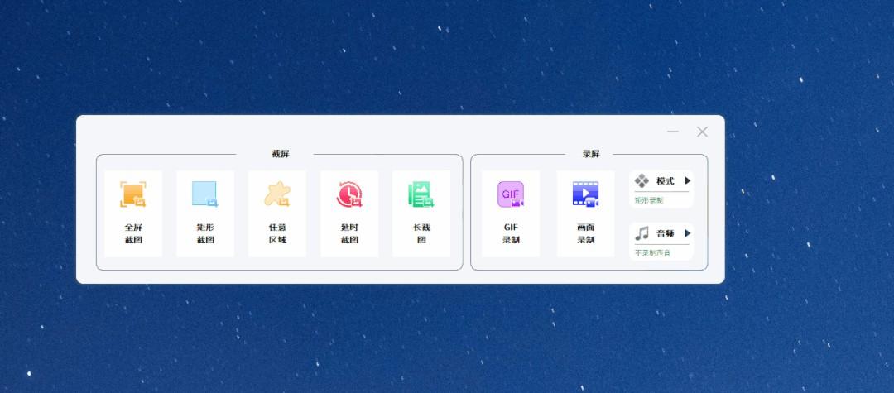
Task: Click the 录屏 section header
Action: (590, 154)
